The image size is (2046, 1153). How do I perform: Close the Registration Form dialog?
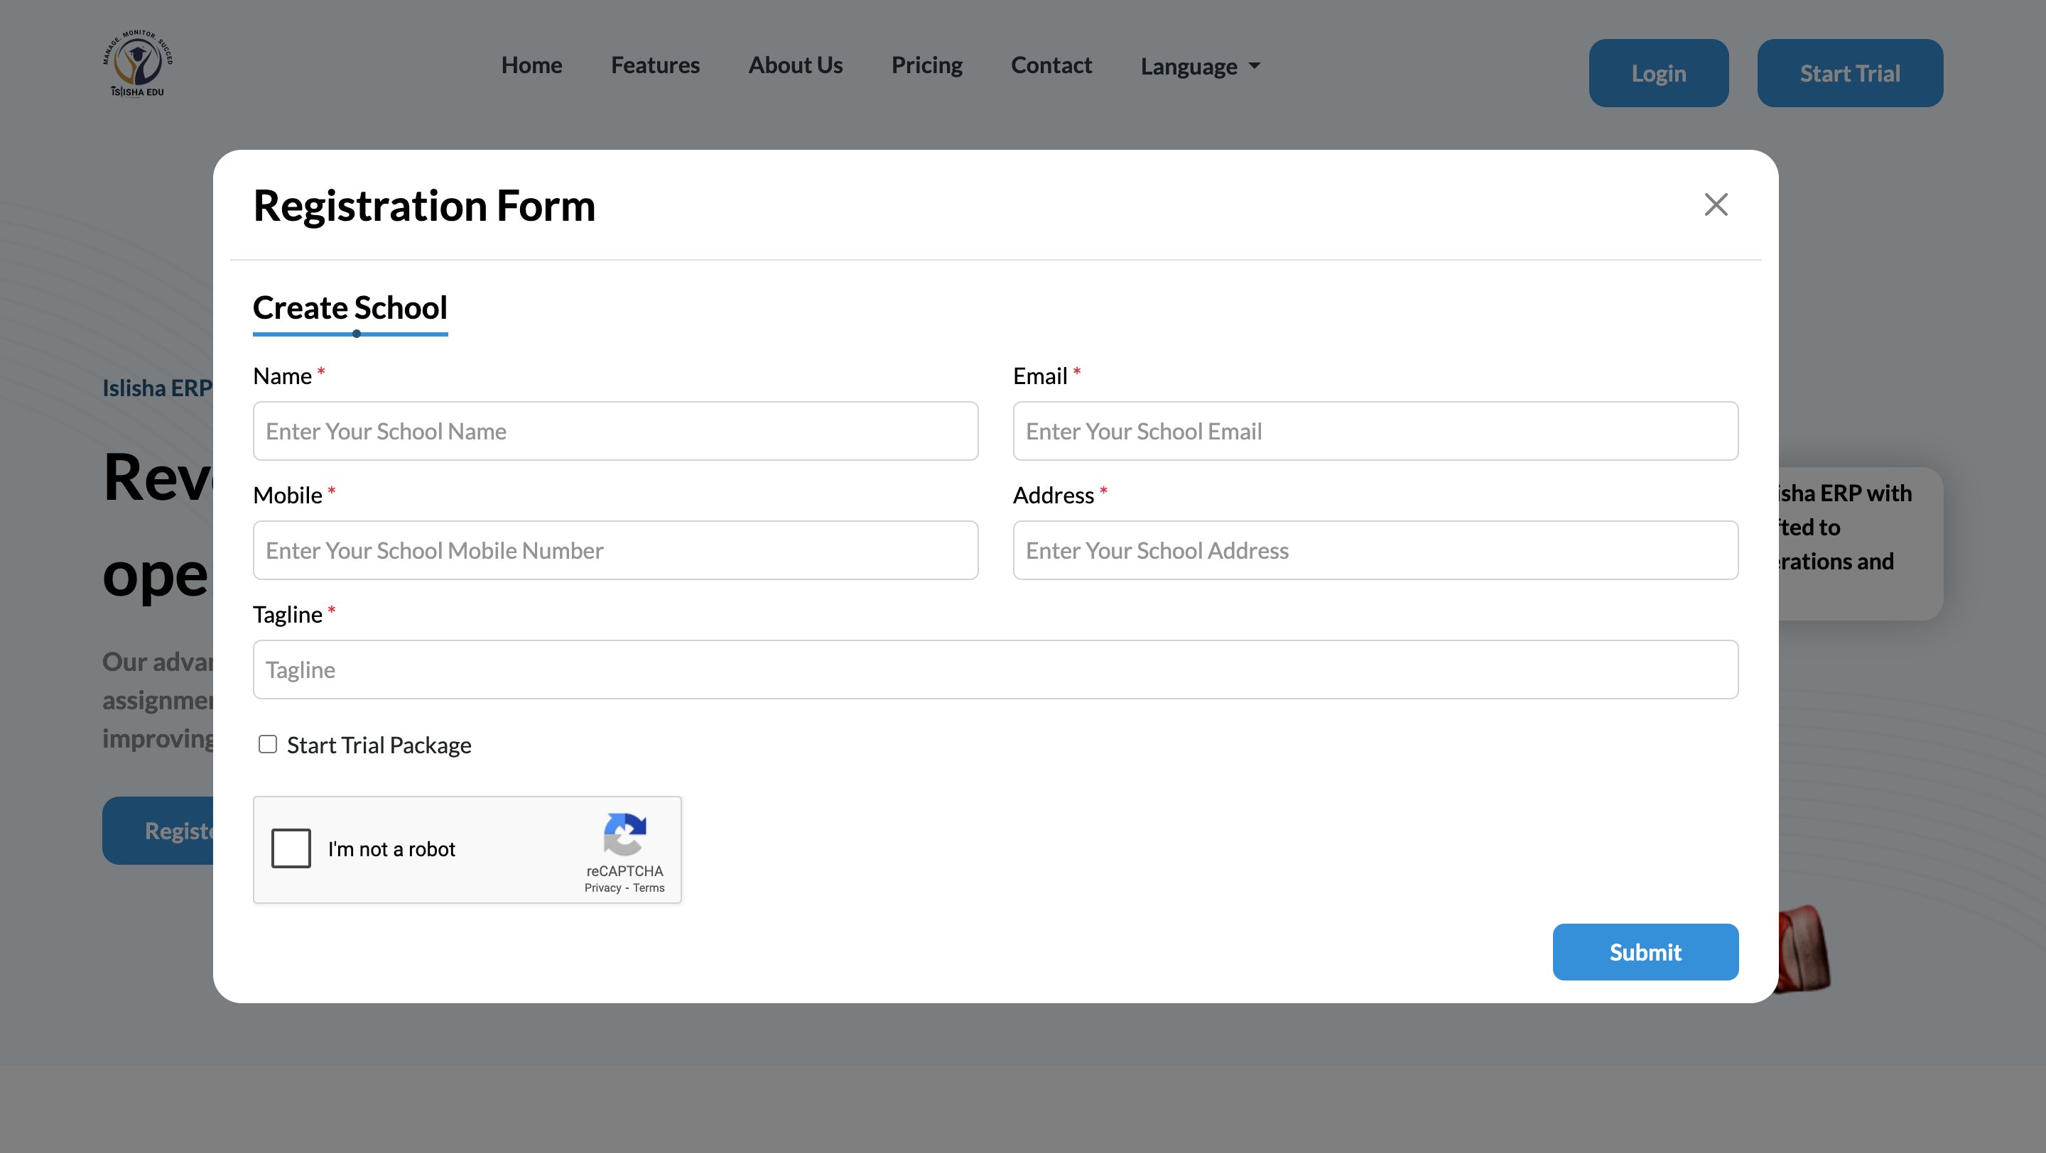(x=1716, y=204)
